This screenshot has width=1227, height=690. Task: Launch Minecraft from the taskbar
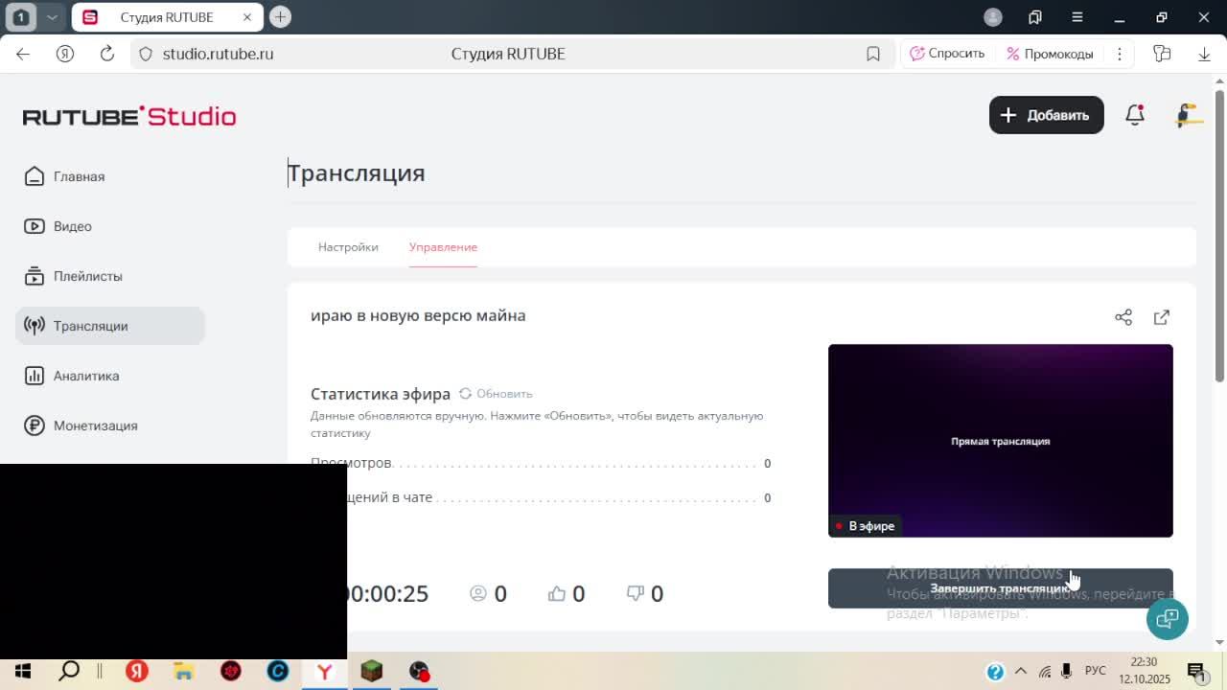pyautogui.click(x=372, y=671)
